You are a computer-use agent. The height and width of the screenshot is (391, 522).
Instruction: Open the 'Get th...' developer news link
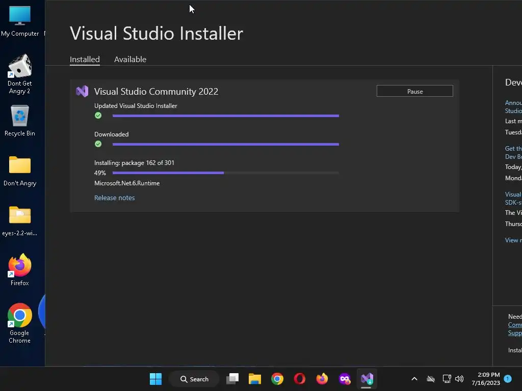coord(513,152)
